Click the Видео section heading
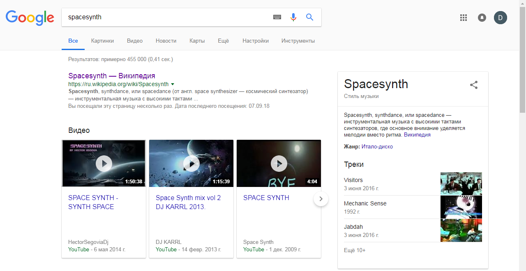Viewport: 526px width, 271px height. 79,130
